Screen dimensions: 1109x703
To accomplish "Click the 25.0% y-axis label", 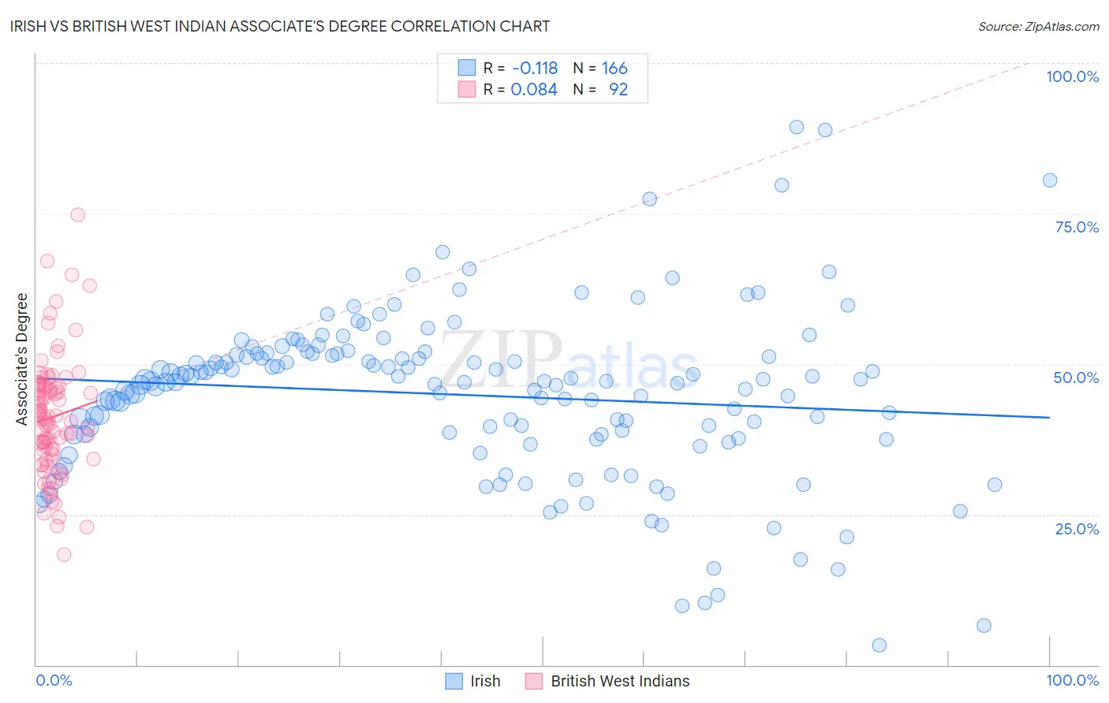I will click(1077, 528).
